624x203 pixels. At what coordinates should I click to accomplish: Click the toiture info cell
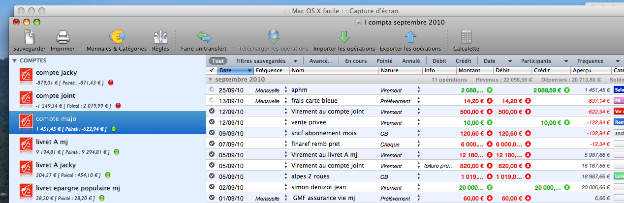coord(439,166)
